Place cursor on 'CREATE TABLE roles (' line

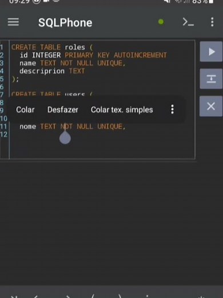point(52,47)
